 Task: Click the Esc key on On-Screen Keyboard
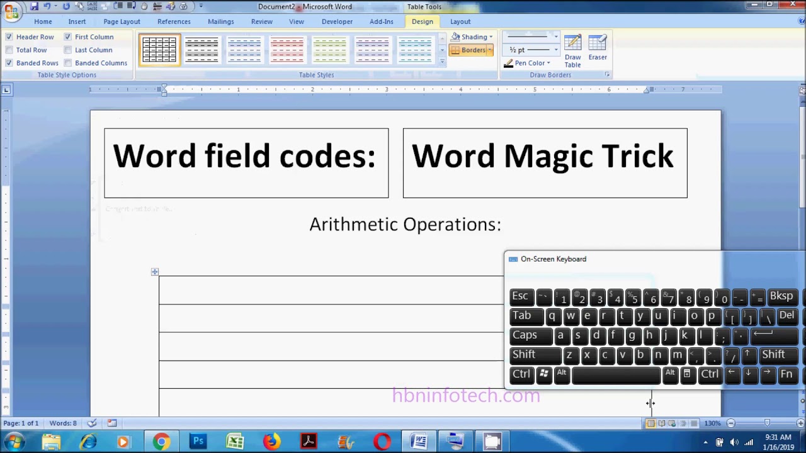521,296
